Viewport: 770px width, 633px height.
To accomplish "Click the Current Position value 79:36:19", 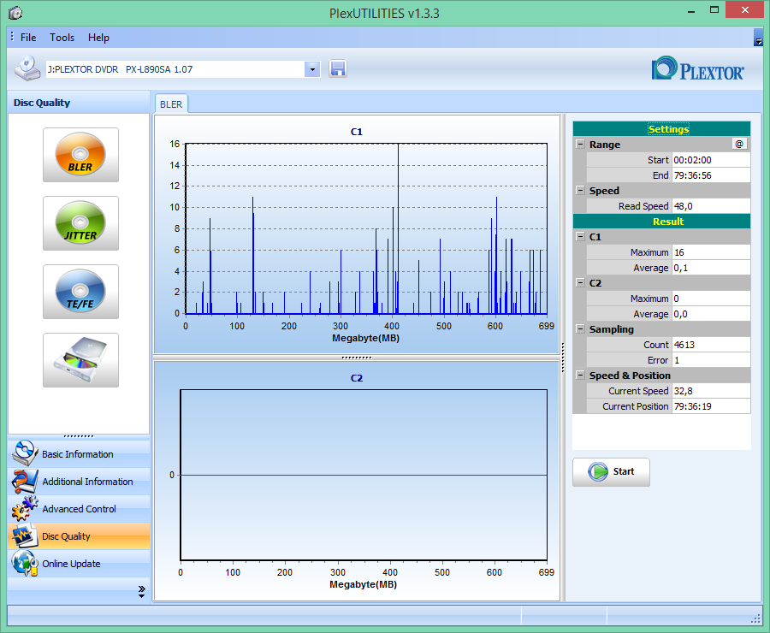I will 711,406.
